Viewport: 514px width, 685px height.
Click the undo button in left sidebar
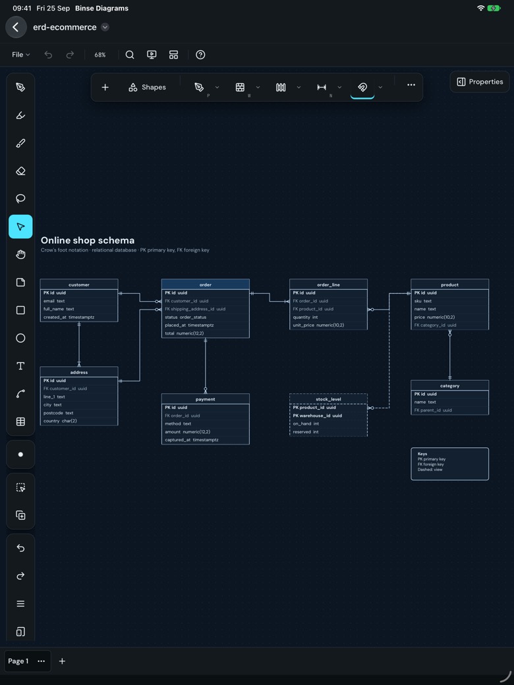pyautogui.click(x=20, y=548)
